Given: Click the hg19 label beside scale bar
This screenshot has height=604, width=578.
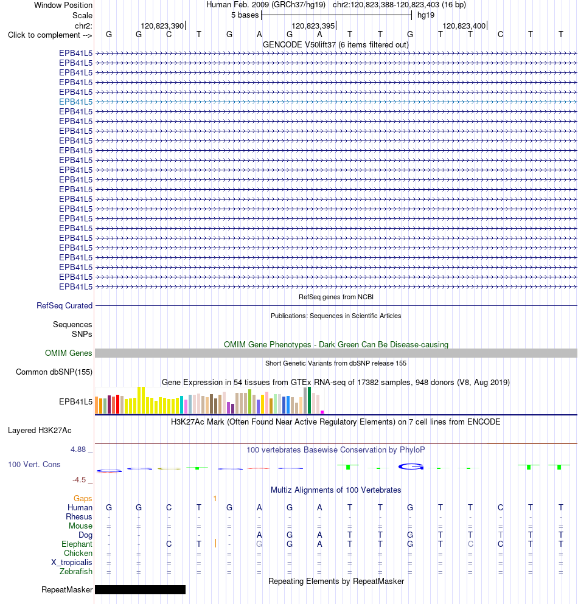Looking at the screenshot, I should (426, 15).
